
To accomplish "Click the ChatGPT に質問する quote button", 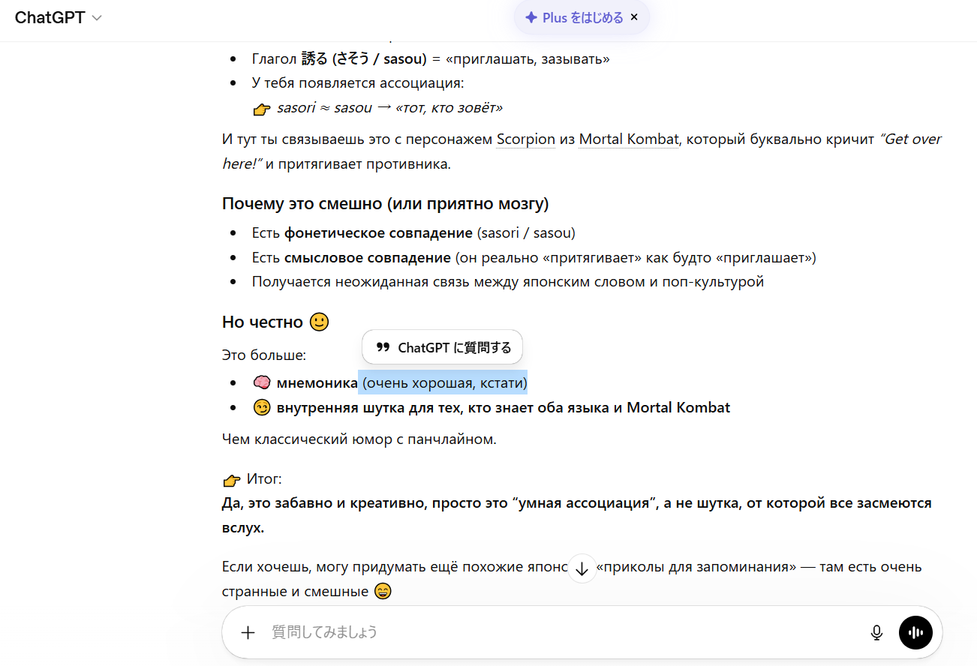I will 442,347.
